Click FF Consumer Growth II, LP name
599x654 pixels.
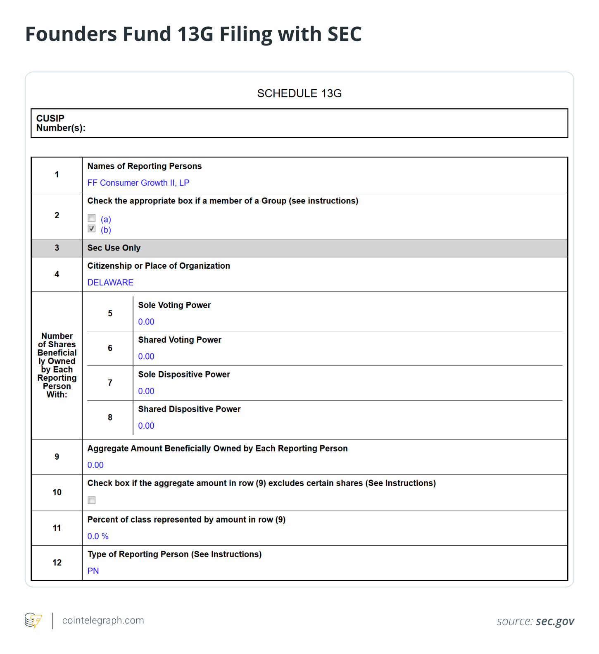click(138, 183)
